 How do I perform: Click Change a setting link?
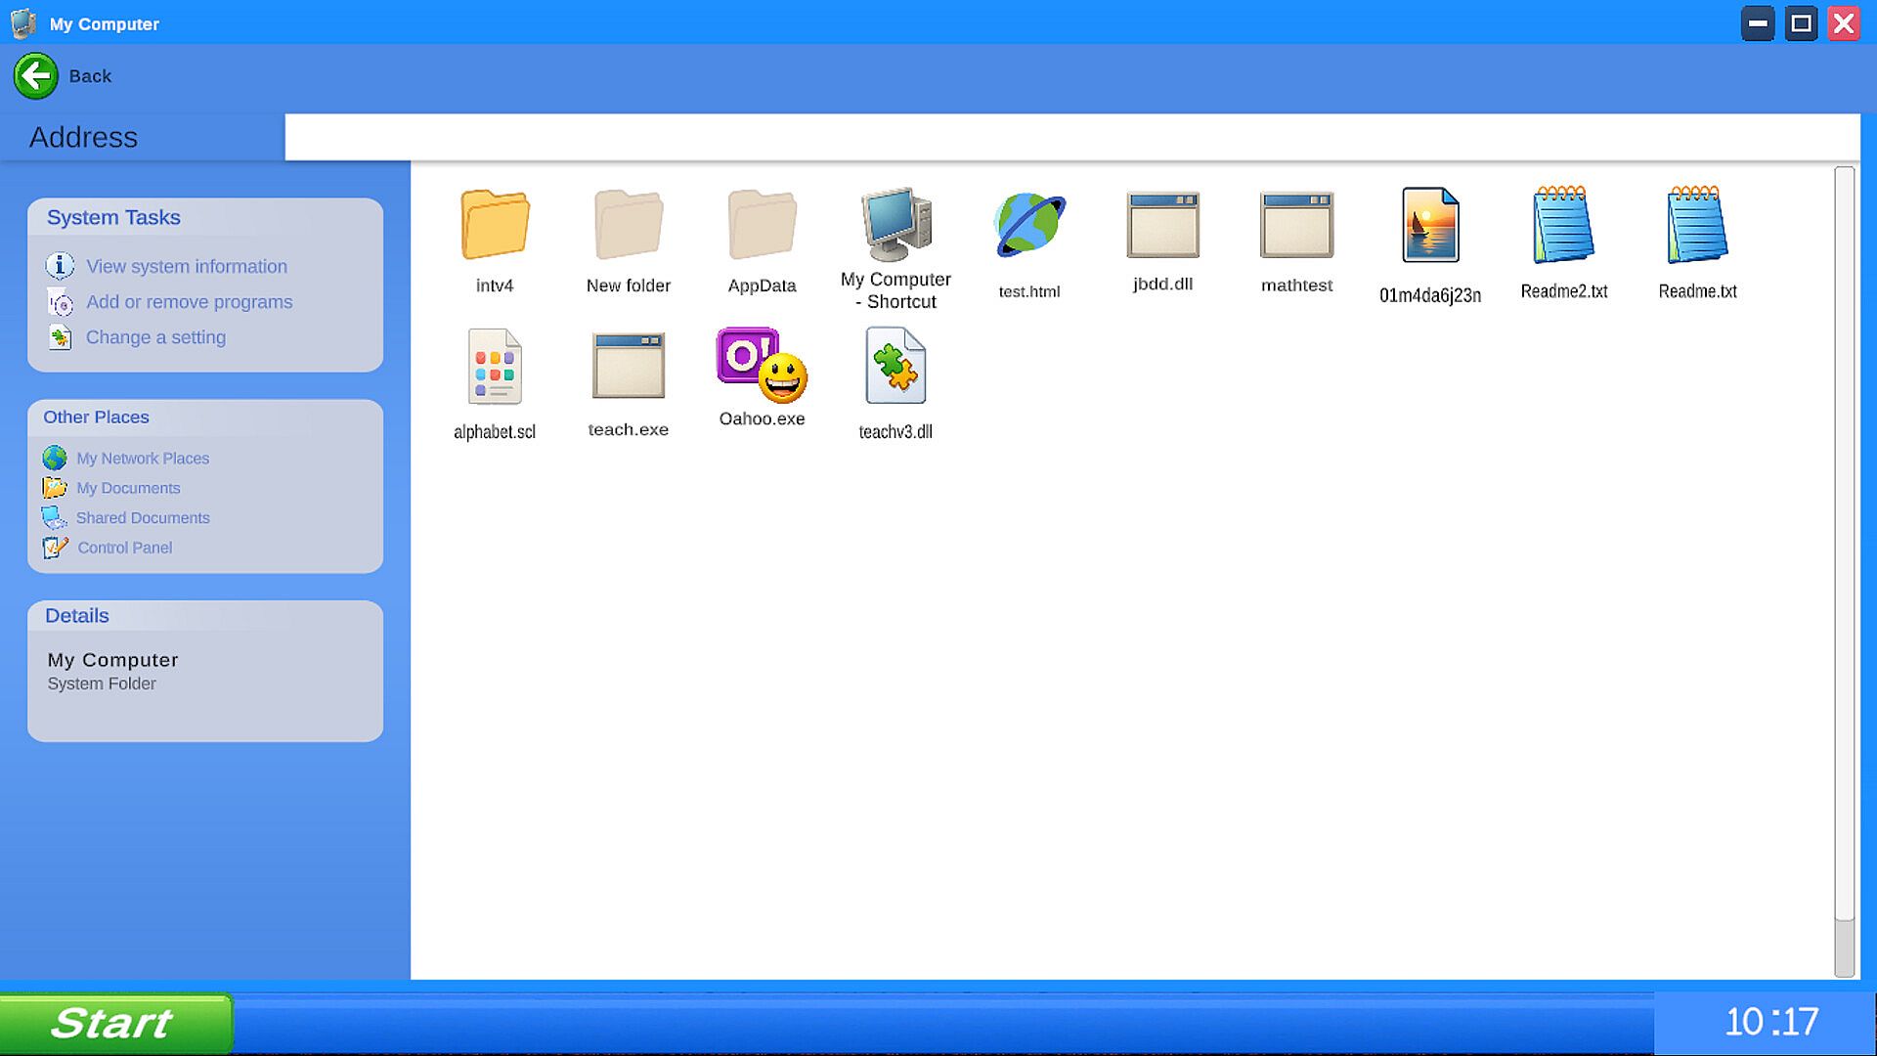155,337
